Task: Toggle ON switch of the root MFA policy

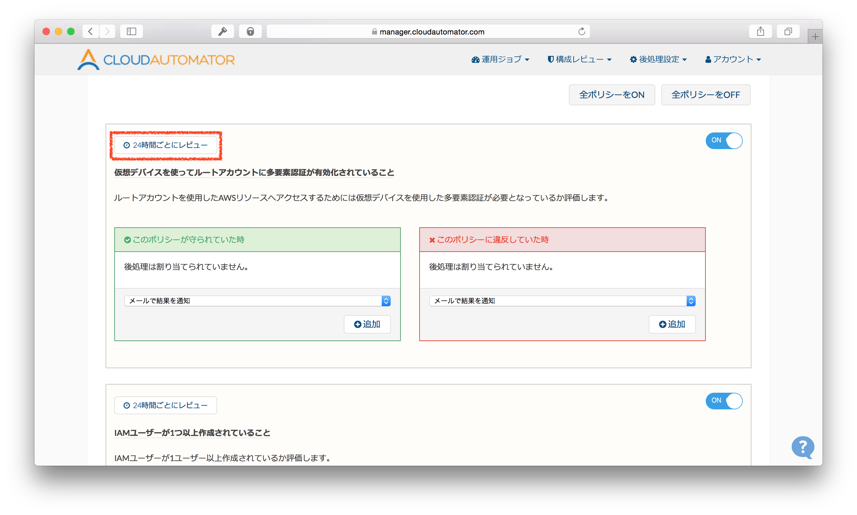Action: click(724, 140)
